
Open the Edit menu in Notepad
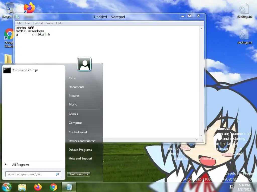tap(27, 23)
